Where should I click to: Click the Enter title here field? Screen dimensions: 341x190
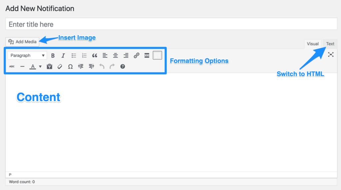(171, 24)
